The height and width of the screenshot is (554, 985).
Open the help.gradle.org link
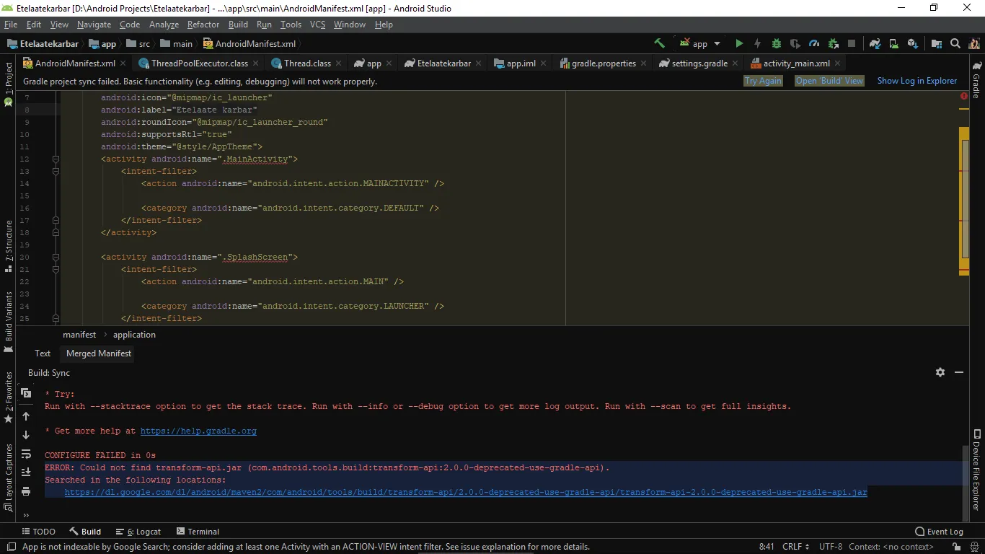click(x=198, y=431)
